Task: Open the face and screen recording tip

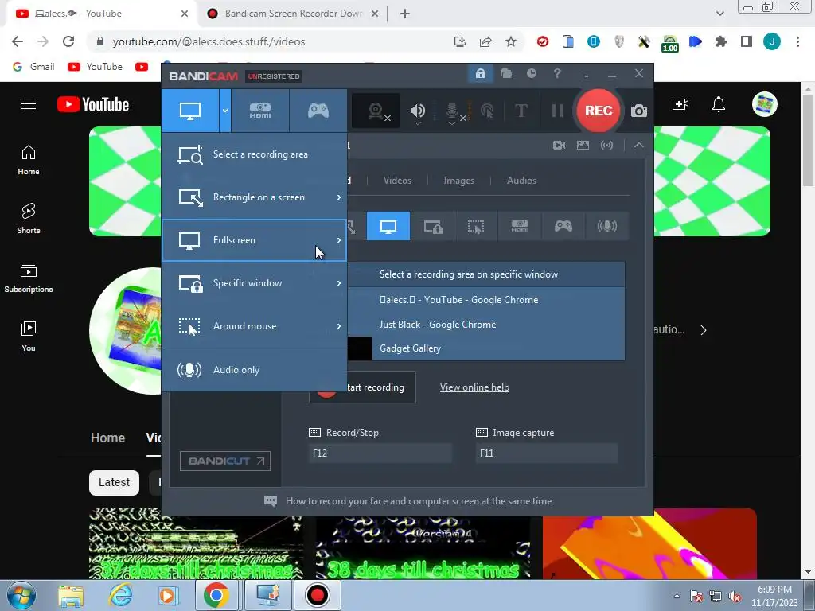Action: (x=419, y=501)
